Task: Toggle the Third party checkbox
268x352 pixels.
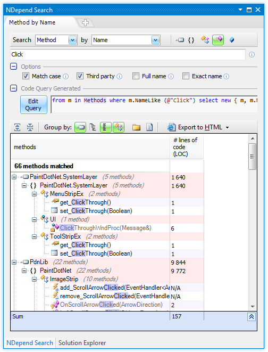Action: [x=80, y=76]
